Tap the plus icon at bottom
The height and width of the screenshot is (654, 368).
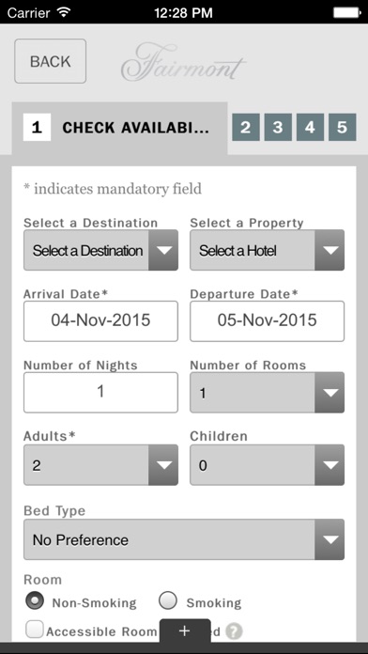(x=185, y=631)
